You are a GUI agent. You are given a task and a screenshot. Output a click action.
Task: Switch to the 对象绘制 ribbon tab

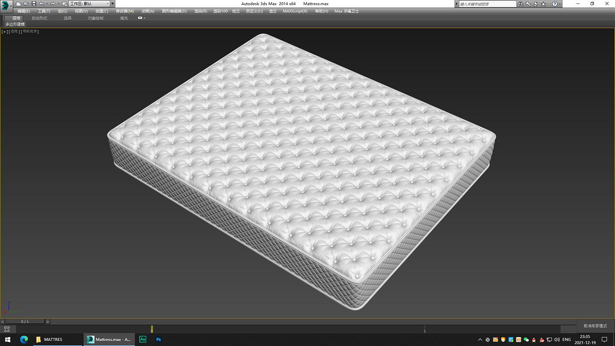pyautogui.click(x=96, y=18)
